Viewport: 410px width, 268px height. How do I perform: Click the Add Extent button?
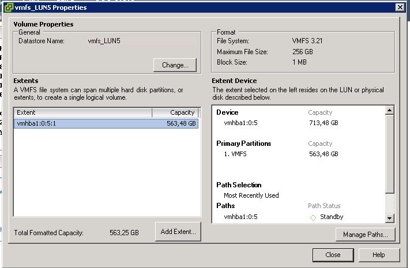click(178, 231)
